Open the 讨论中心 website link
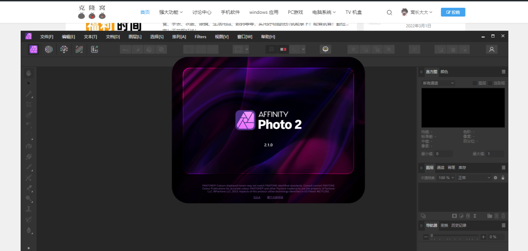 coord(202,12)
